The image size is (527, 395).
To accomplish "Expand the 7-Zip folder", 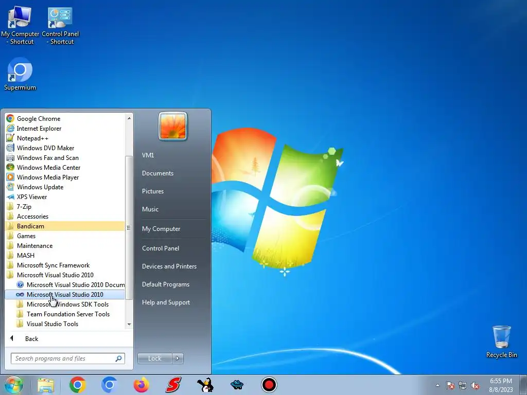I will tap(24, 207).
